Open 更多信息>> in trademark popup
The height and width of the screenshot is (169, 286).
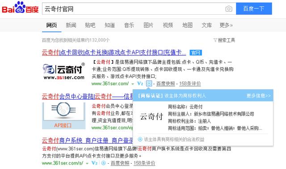259,96
